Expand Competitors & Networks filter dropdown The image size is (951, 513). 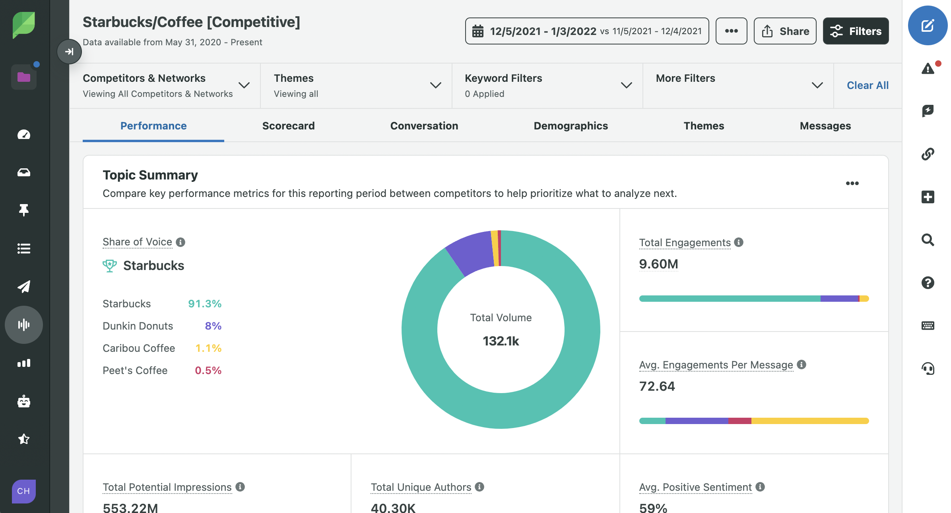[x=244, y=85]
